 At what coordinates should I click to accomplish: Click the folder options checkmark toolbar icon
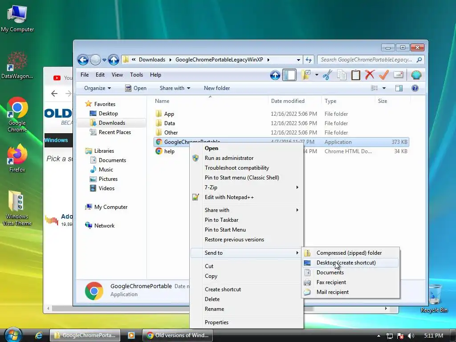click(305, 75)
